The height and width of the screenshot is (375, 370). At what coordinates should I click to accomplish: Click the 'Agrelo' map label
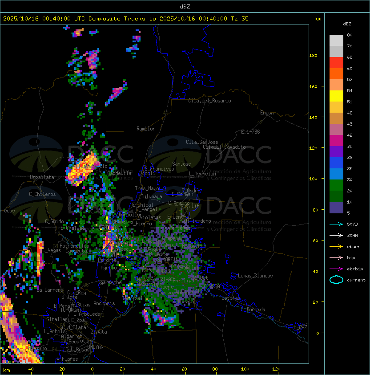[109, 268]
